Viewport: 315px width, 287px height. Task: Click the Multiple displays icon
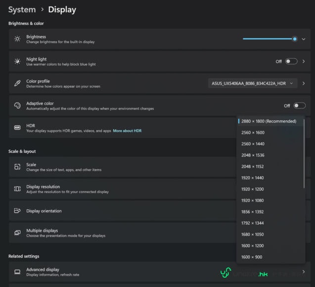17,233
